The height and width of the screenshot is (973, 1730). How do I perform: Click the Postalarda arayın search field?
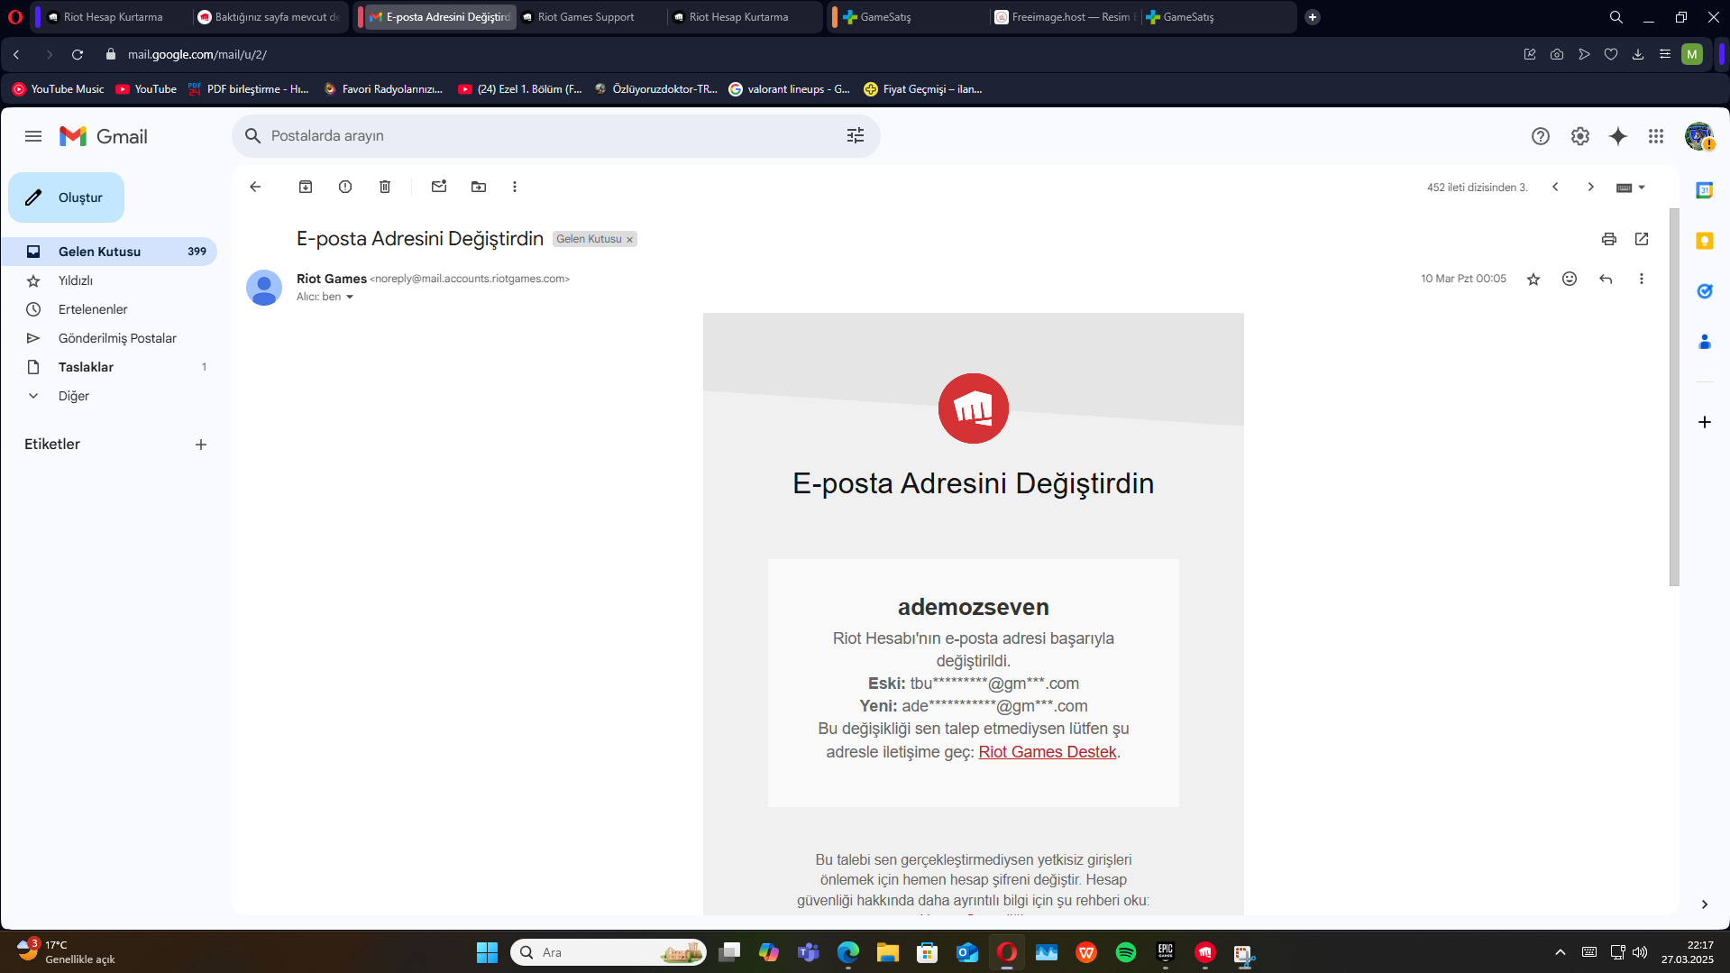point(556,135)
